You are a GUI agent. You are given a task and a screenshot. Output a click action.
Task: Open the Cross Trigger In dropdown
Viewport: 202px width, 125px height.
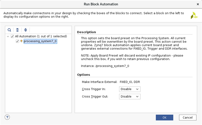pos(130,89)
